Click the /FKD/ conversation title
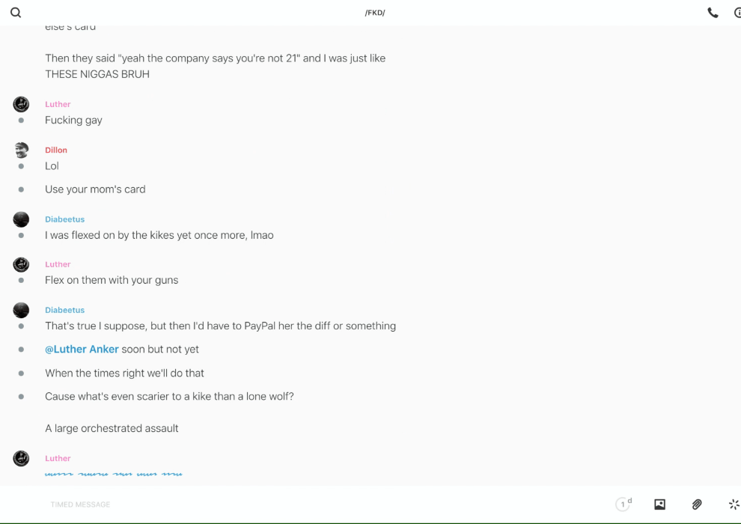The height and width of the screenshot is (524, 741). [375, 13]
